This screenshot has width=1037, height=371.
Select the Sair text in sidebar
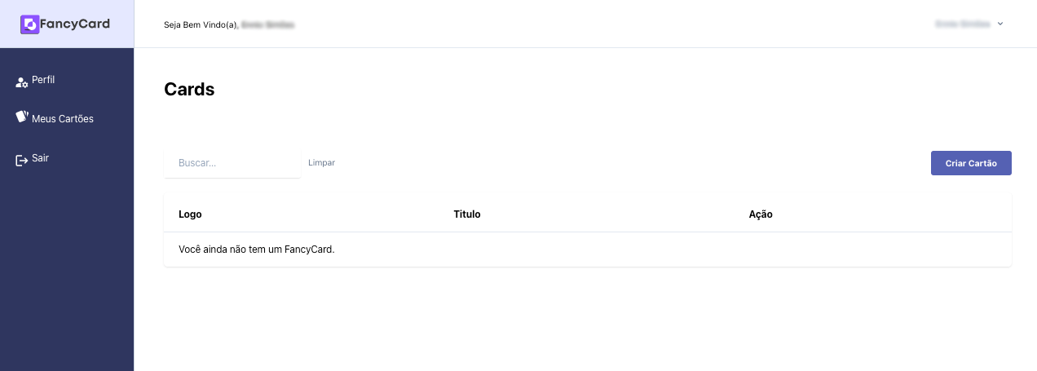(x=41, y=158)
